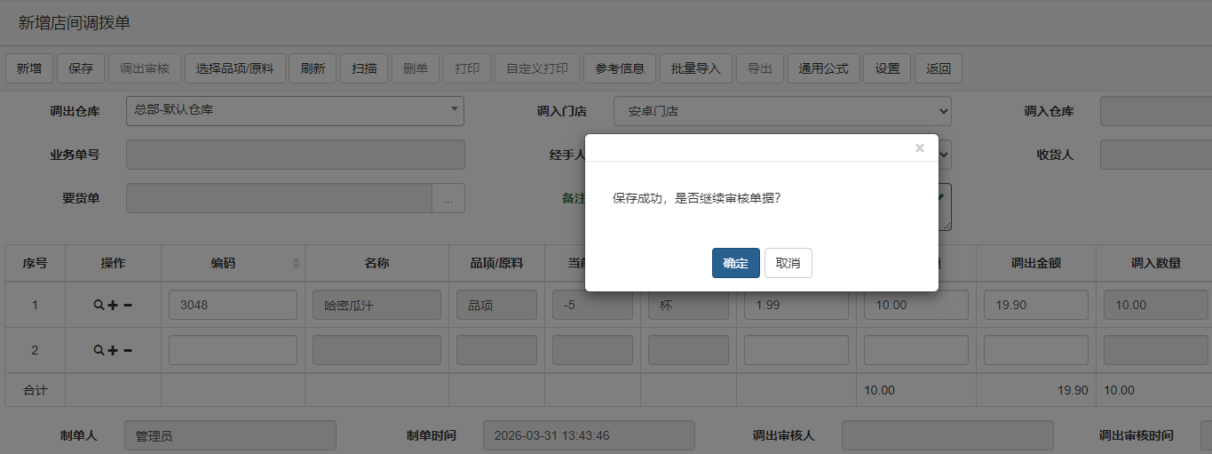
Task: Open the 调入门店 dropdown
Action: pos(781,112)
